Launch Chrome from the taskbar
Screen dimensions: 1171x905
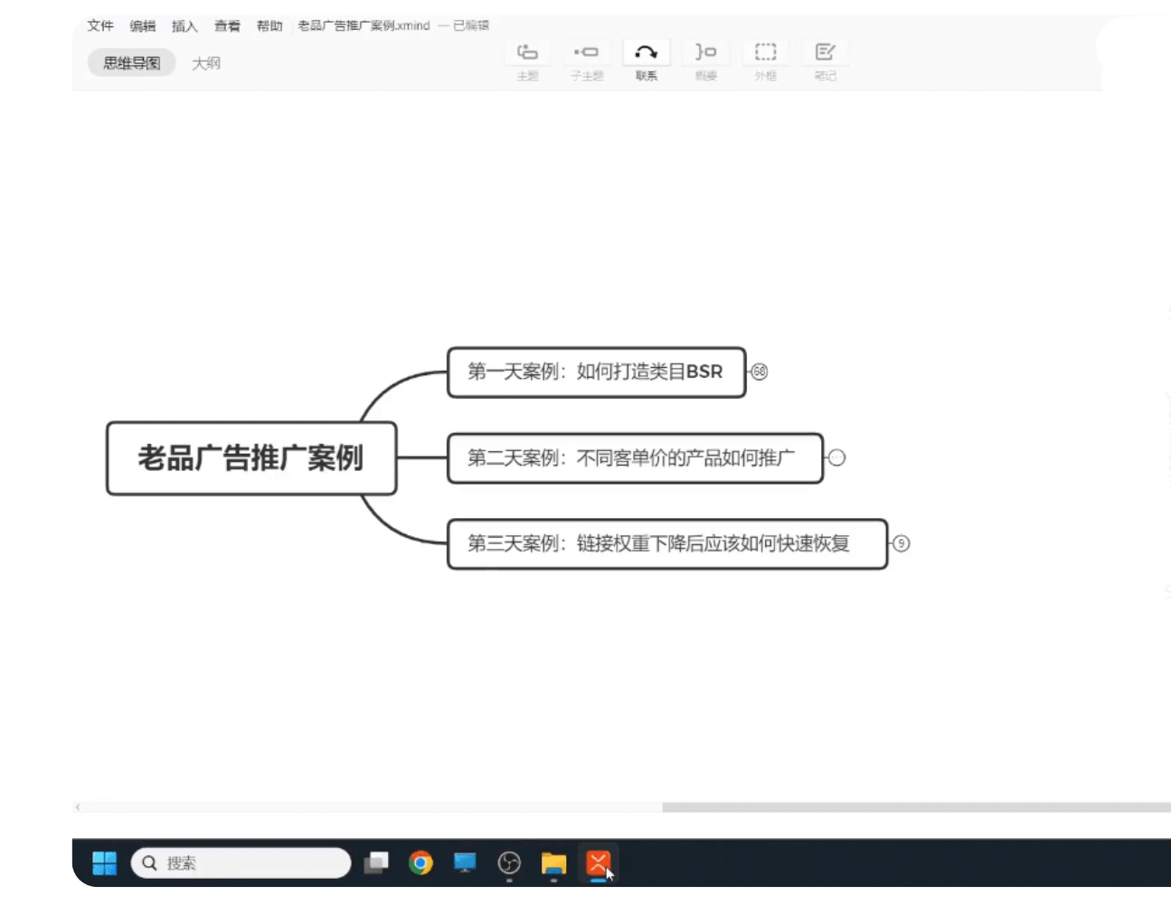coord(420,863)
